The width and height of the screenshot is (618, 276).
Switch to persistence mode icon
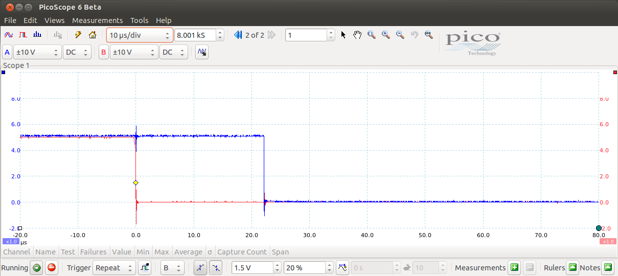click(23, 35)
